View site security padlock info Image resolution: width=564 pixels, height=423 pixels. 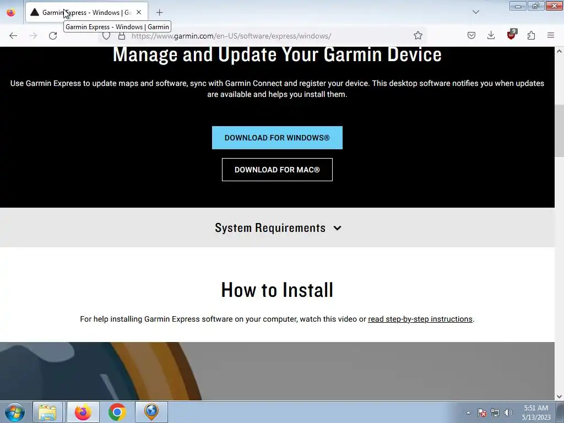122,36
